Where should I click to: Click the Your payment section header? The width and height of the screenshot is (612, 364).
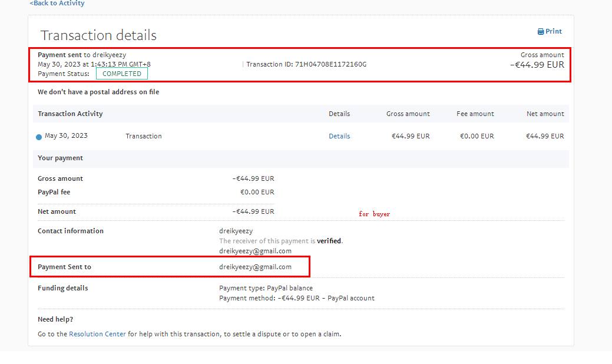click(60, 158)
